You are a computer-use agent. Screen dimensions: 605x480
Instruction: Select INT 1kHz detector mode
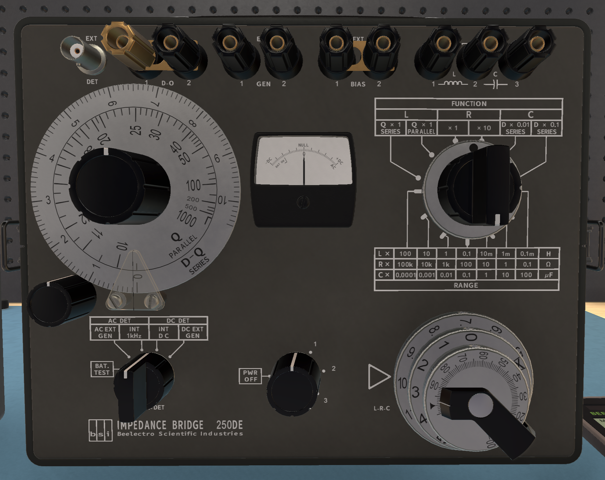[134, 332]
